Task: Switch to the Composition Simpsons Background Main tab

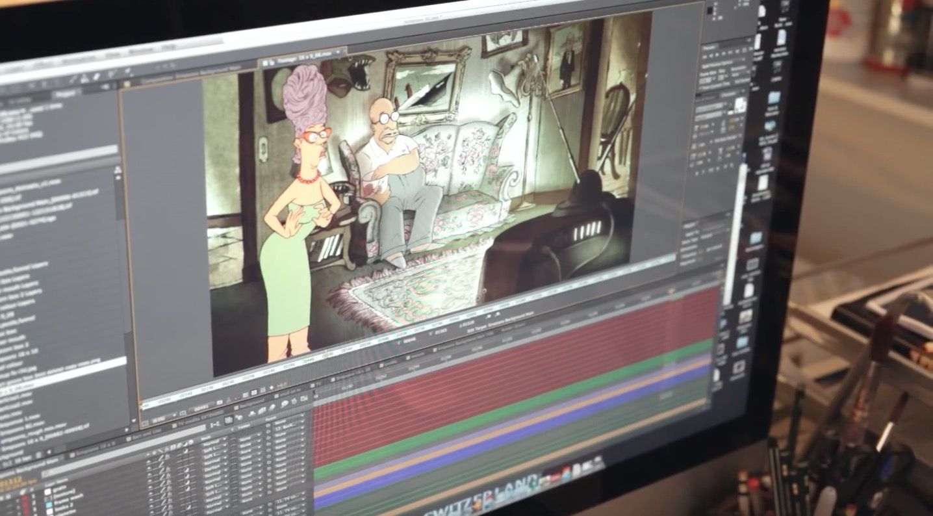Action: (192, 72)
